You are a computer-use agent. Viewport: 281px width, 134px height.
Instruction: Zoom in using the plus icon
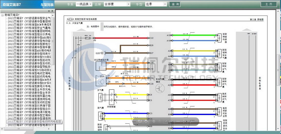tap(184, 121)
